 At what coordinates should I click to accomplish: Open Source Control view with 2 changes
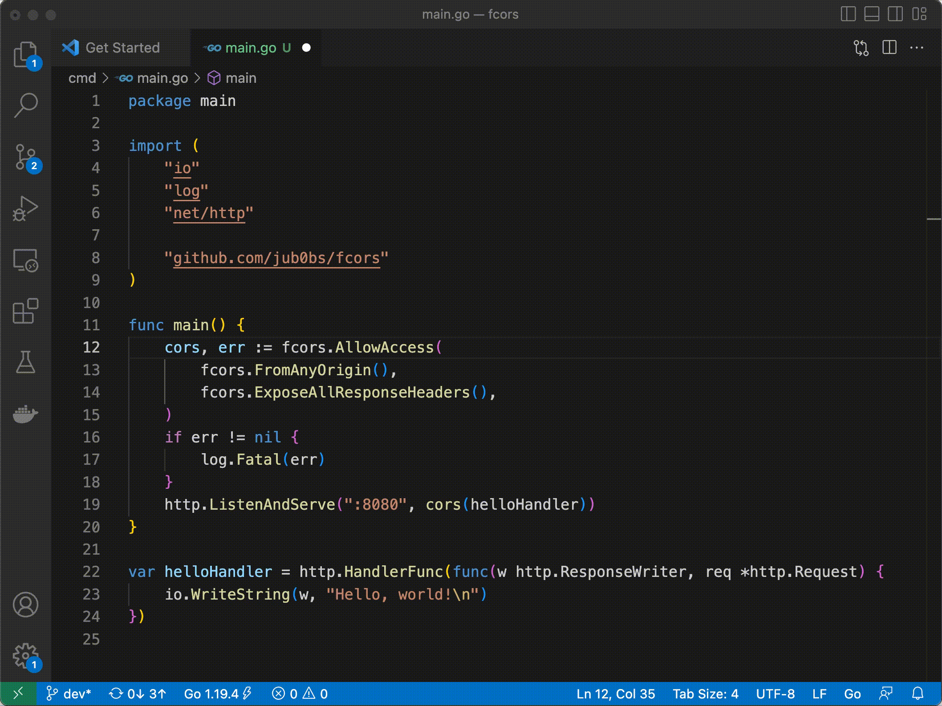pyautogui.click(x=25, y=157)
